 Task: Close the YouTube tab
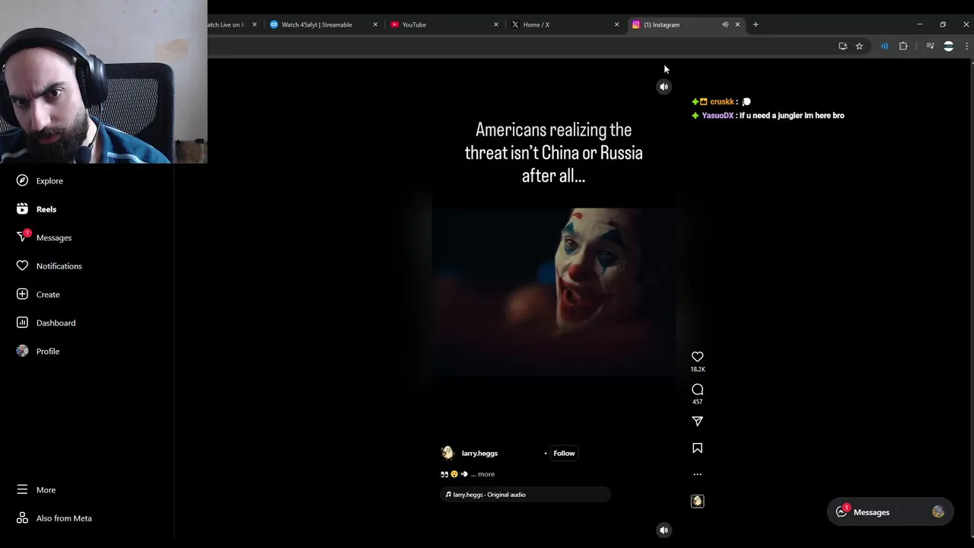coord(496,24)
